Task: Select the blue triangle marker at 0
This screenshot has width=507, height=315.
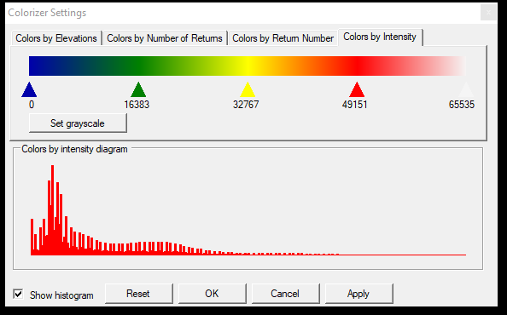Action: point(29,90)
